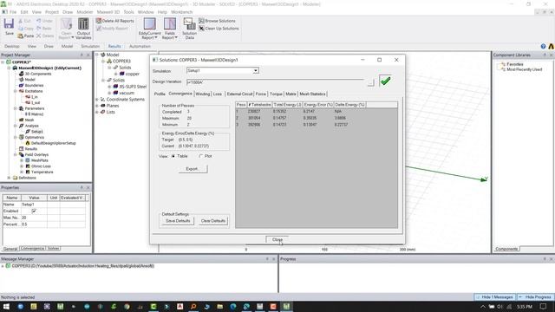This screenshot has height=312, width=555.
Task: Click the Energy Error (%) column header
Action: [x=318, y=105]
